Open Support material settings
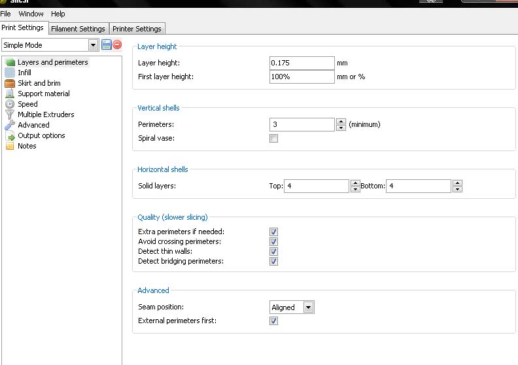 44,94
